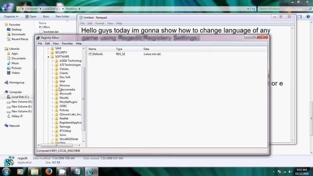This screenshot has width=313, height=176.
Task: Select the Disc Soft key folder icon
Action: click(57, 77)
